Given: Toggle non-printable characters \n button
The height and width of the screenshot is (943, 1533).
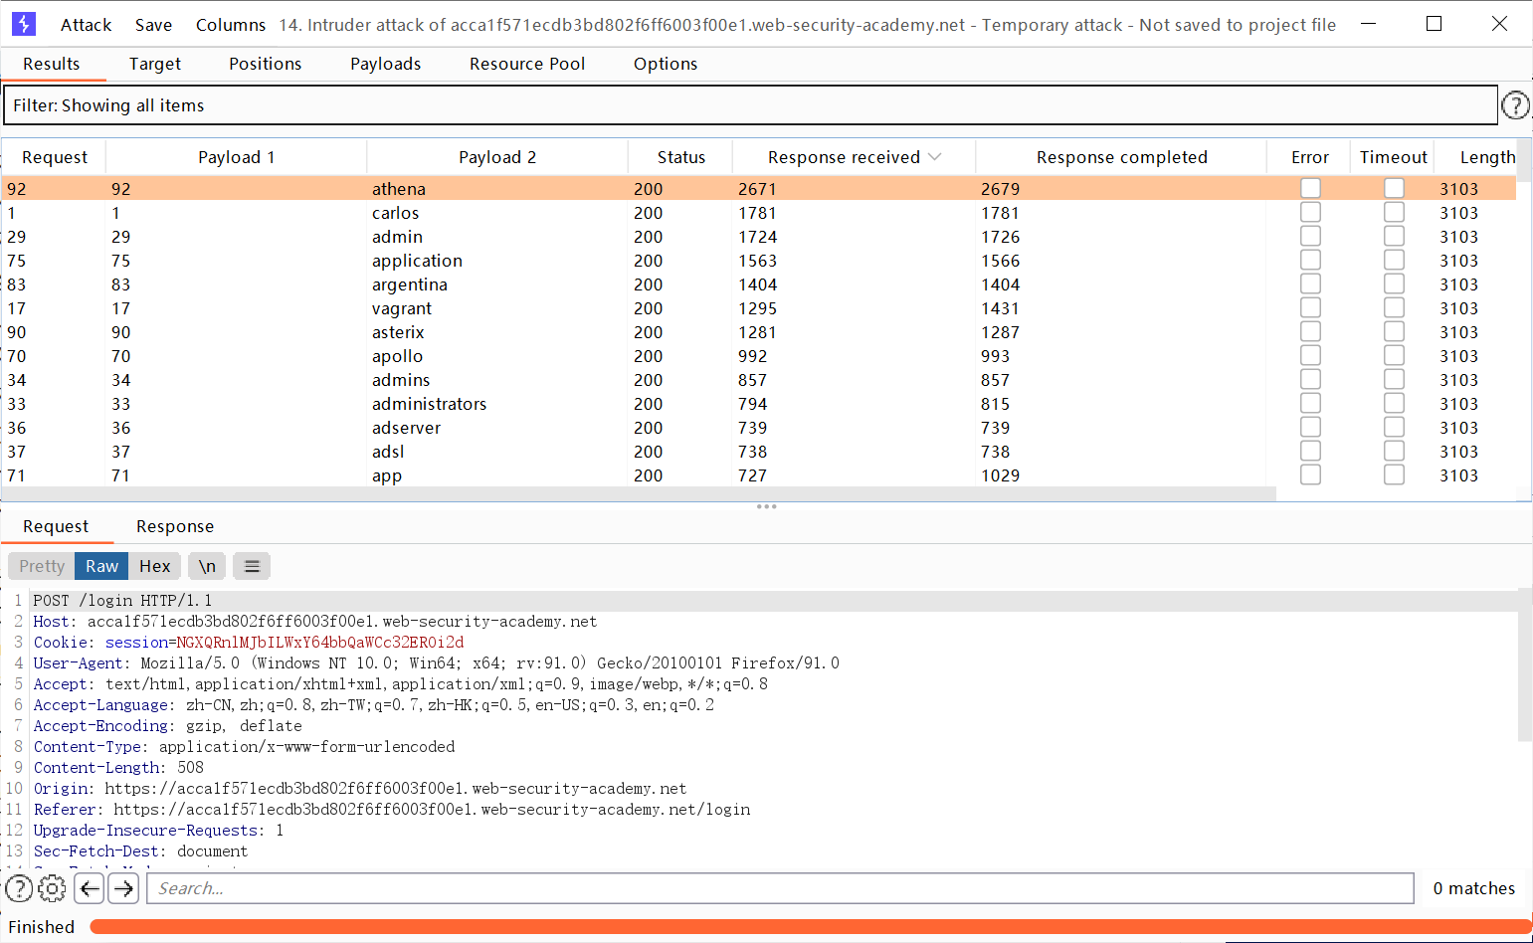Looking at the screenshot, I should tap(207, 566).
